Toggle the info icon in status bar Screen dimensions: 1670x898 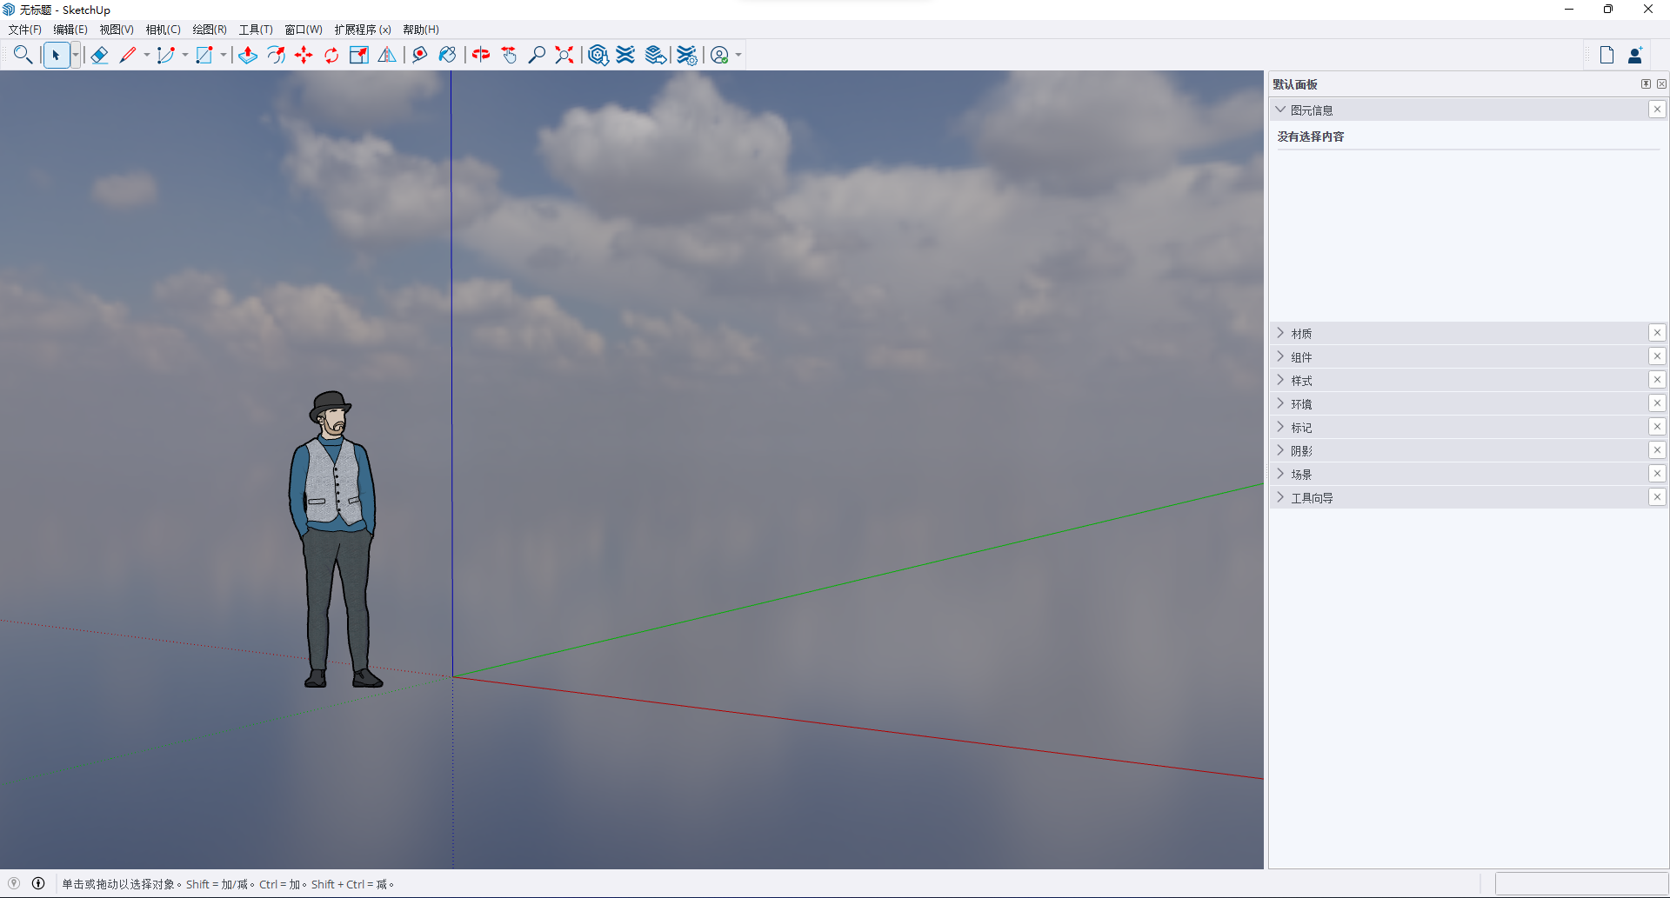pos(38,883)
